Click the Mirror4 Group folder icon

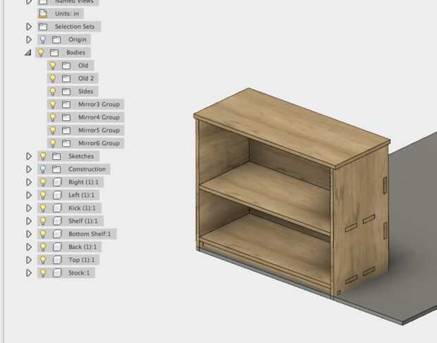pos(66,117)
